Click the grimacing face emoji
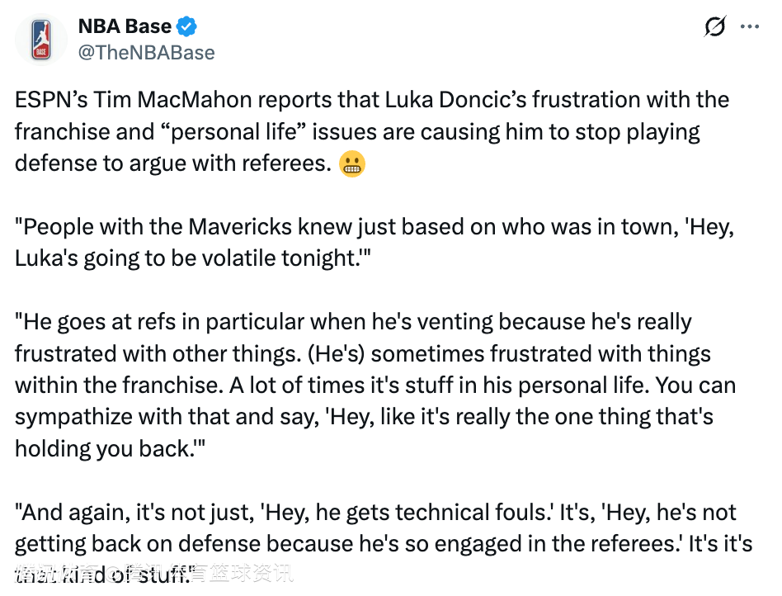Viewport: 782px width, 596px height. (352, 163)
